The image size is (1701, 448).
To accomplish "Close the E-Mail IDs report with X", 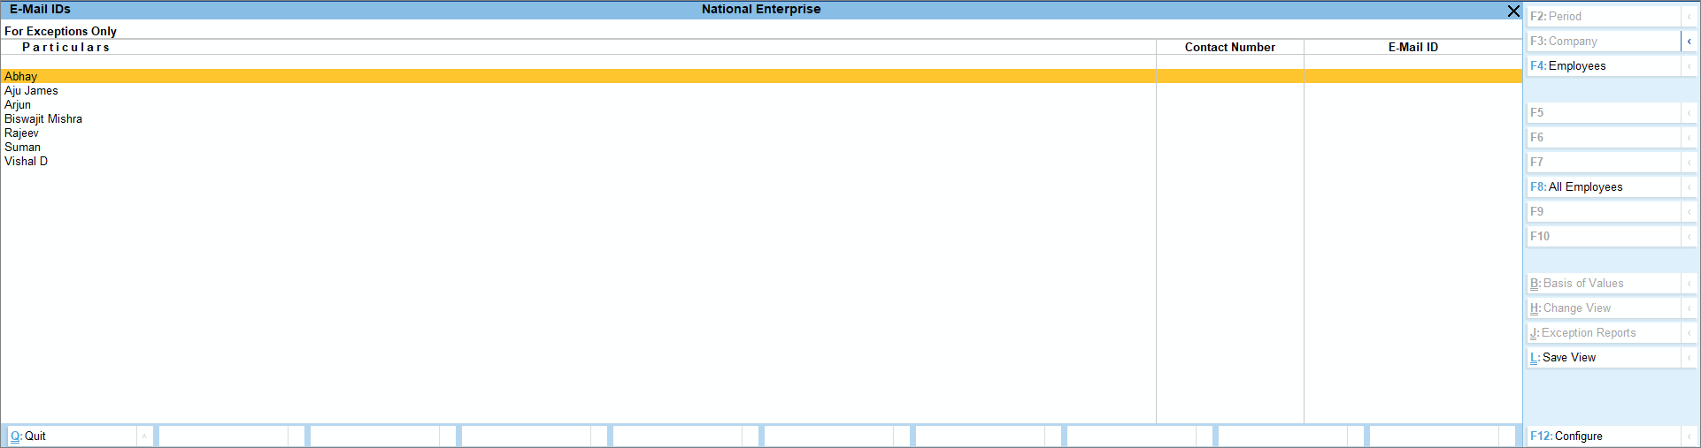I will click(x=1513, y=11).
